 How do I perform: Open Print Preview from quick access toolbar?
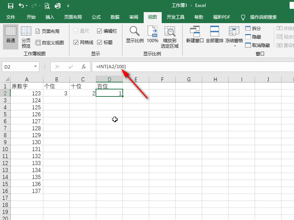pyautogui.click(x=47, y=6)
